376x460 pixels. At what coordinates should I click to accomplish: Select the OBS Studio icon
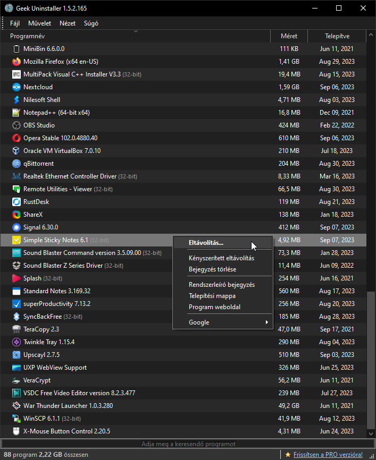click(x=16, y=125)
